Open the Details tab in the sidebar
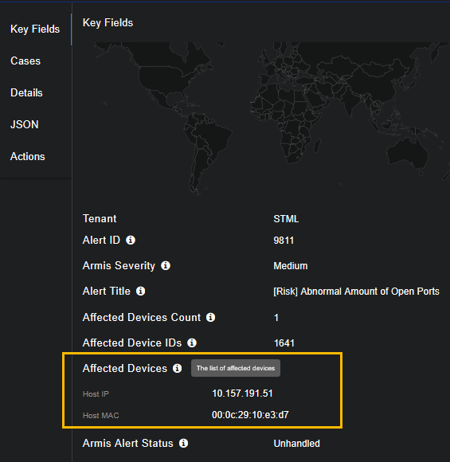Image resolution: width=450 pixels, height=462 pixels. [26, 93]
